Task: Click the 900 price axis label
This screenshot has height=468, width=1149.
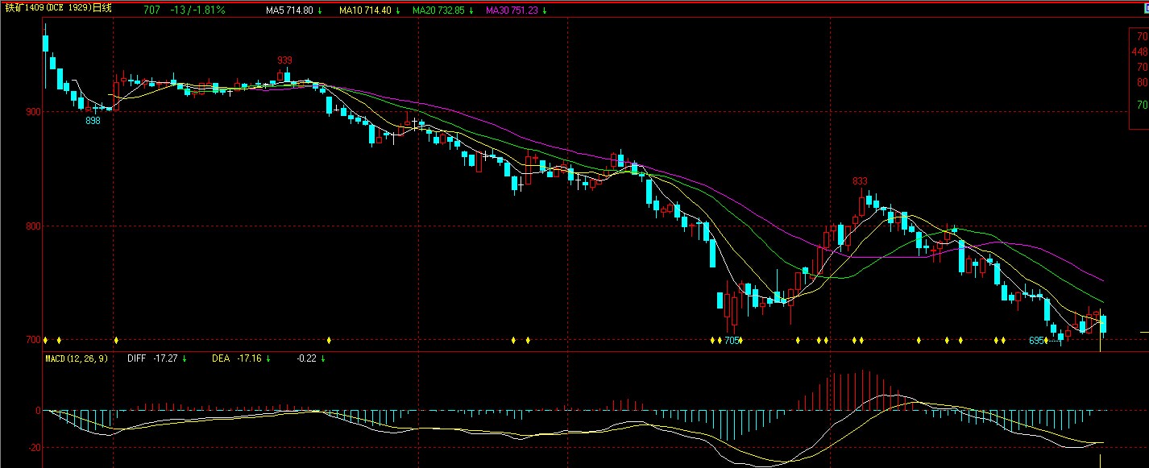Action: click(x=32, y=112)
